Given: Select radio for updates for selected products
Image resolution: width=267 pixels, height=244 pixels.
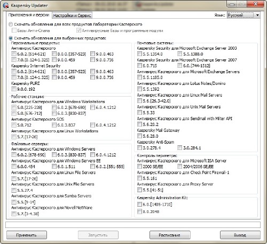Looking at the screenshot, I should tap(11, 38).
